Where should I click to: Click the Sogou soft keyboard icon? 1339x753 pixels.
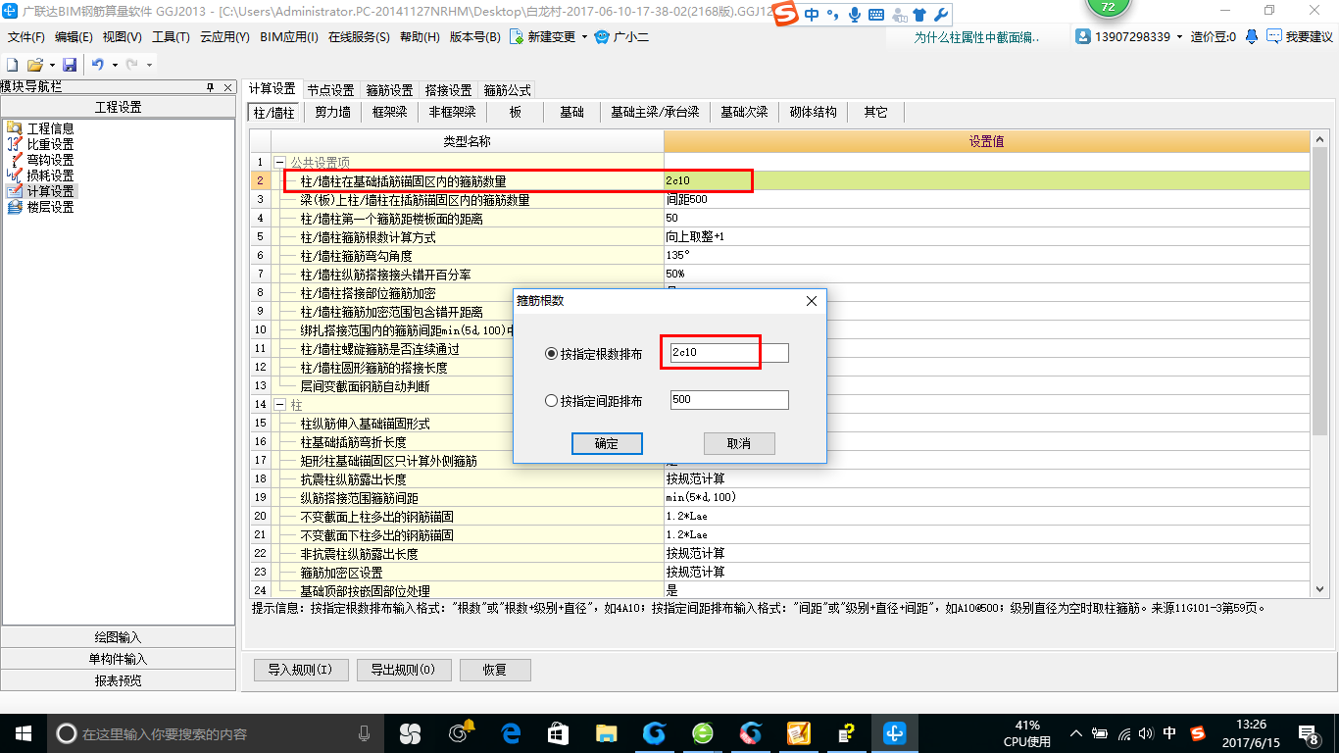tap(876, 15)
